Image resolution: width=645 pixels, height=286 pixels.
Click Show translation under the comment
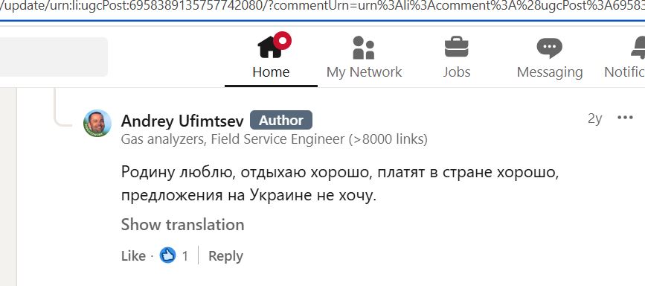[x=183, y=225]
